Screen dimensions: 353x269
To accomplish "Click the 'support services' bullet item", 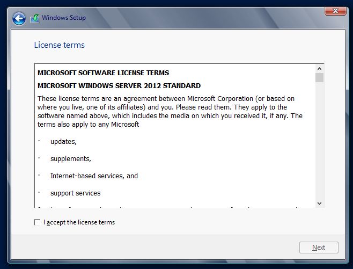I will [75, 193].
